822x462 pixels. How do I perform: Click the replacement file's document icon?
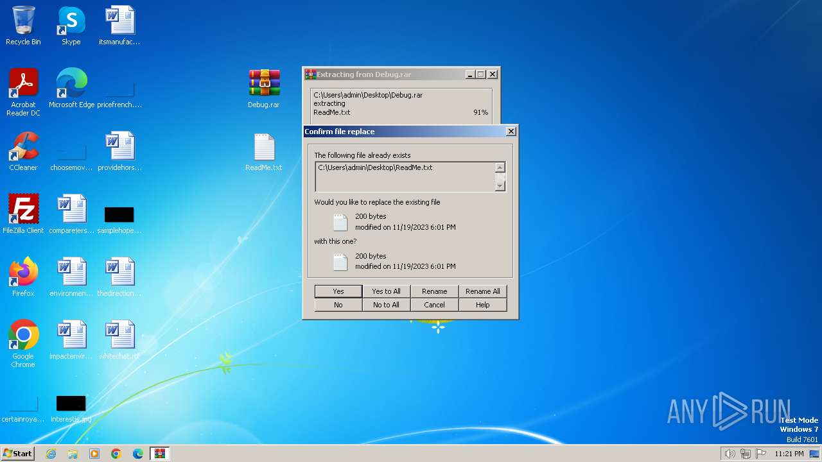pyautogui.click(x=340, y=261)
